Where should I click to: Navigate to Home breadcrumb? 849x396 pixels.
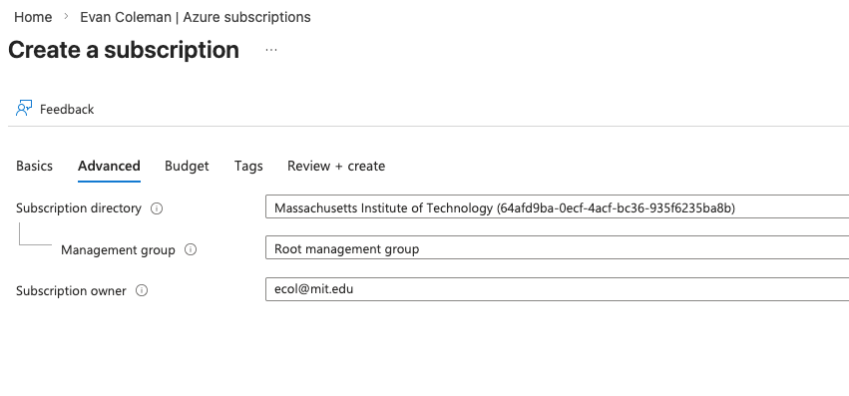(33, 17)
